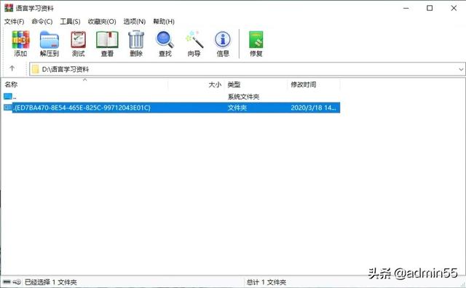Open the 收藏夹(O) menu
This screenshot has height=288, width=466.
(102, 21)
